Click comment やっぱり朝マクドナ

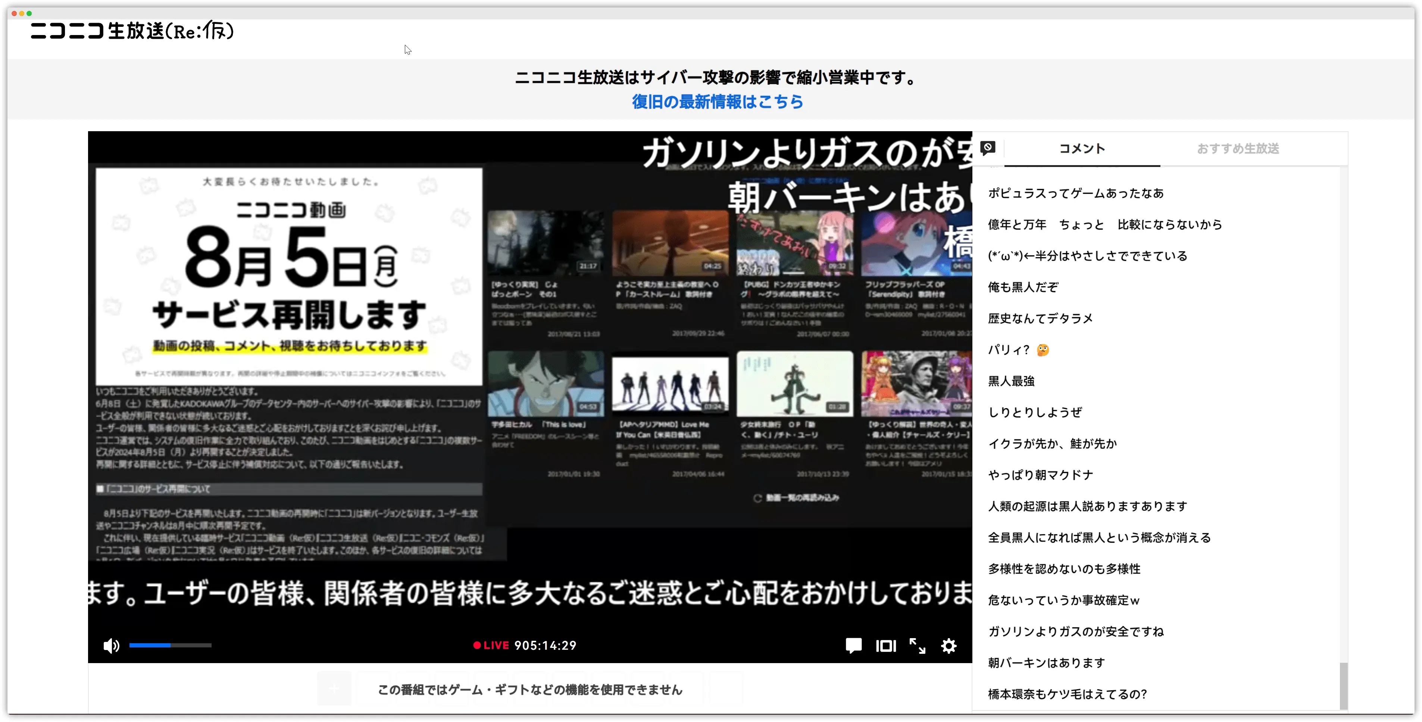pyautogui.click(x=1041, y=475)
